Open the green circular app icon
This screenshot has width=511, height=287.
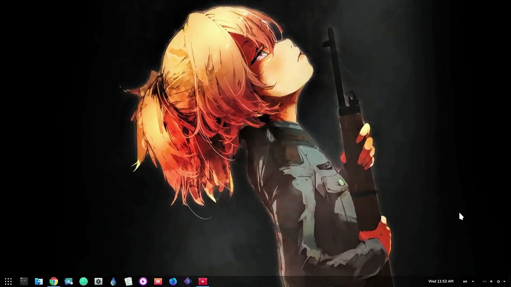(83, 281)
